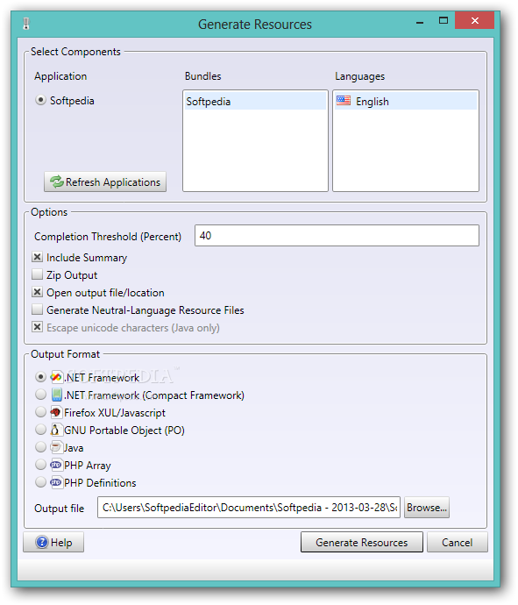Maximize the Generate Resources window
The image size is (518, 605).
point(443,21)
